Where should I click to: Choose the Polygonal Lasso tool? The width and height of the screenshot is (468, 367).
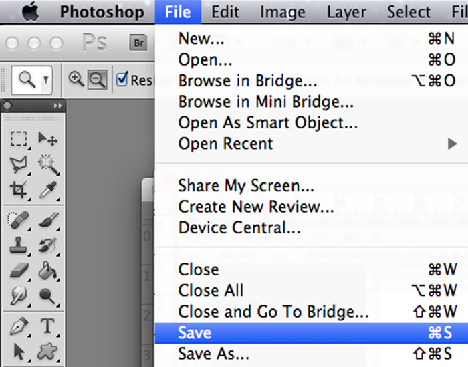(x=19, y=164)
